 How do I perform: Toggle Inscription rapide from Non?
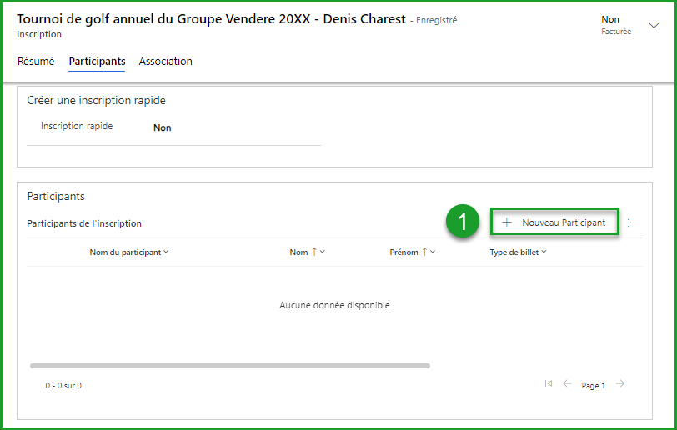coord(163,127)
